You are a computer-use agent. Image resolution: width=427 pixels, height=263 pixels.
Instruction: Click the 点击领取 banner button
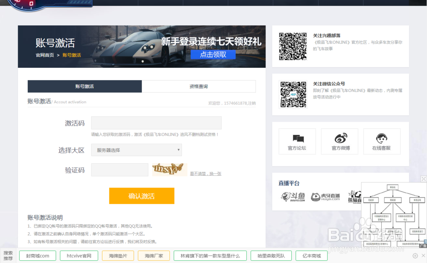213,55
